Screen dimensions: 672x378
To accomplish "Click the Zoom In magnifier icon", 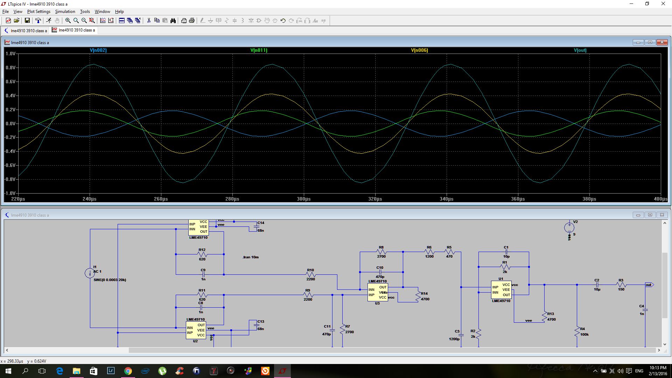I will [x=68, y=21].
